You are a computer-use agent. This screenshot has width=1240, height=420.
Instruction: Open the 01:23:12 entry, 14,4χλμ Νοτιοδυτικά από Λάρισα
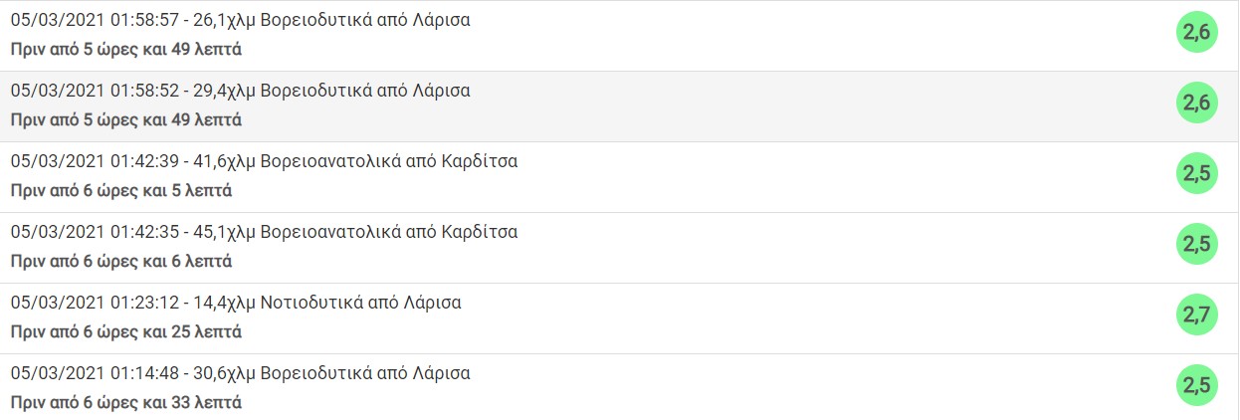tap(236, 303)
